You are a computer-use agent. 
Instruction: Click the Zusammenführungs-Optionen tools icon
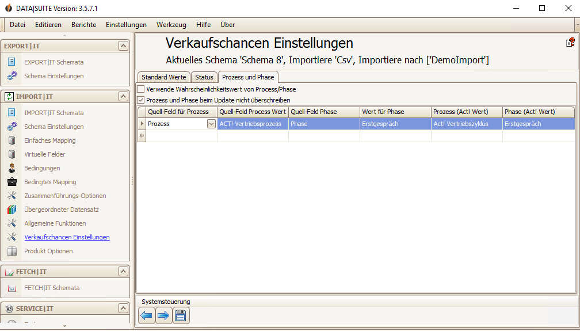tap(12, 196)
